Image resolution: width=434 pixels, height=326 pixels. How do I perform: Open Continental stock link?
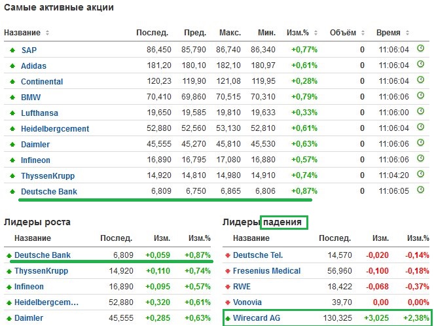click(42, 82)
